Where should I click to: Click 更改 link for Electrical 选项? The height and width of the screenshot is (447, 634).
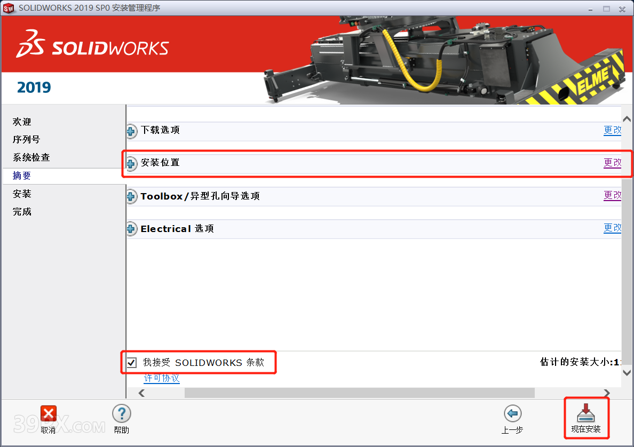612,228
